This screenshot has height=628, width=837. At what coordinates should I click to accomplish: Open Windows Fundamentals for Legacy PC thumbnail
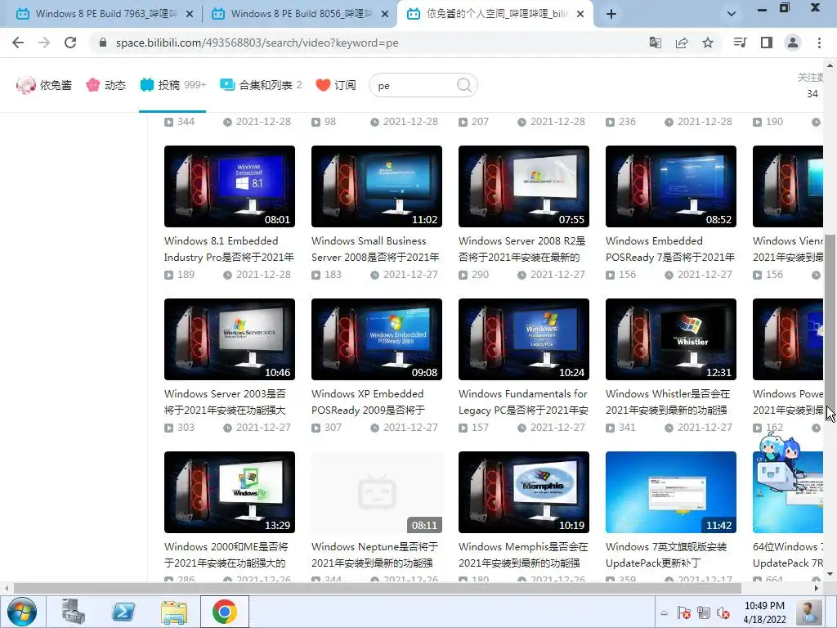(524, 339)
